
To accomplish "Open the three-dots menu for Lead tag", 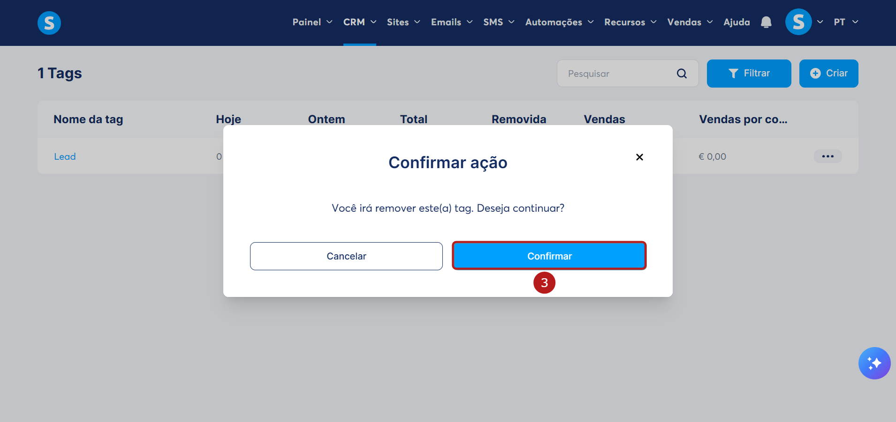I will coord(828,156).
